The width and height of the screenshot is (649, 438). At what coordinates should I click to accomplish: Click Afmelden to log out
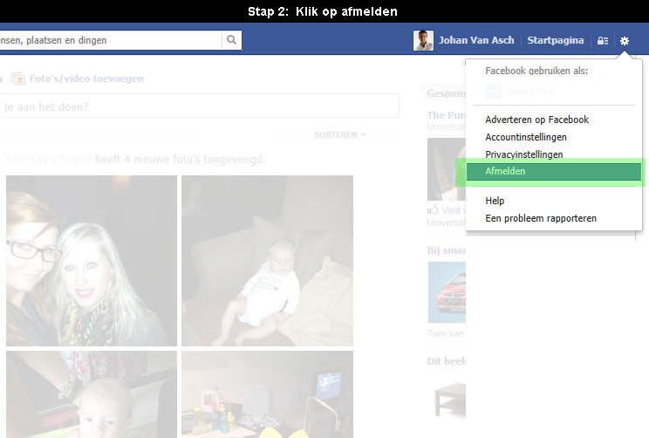pyautogui.click(x=554, y=171)
